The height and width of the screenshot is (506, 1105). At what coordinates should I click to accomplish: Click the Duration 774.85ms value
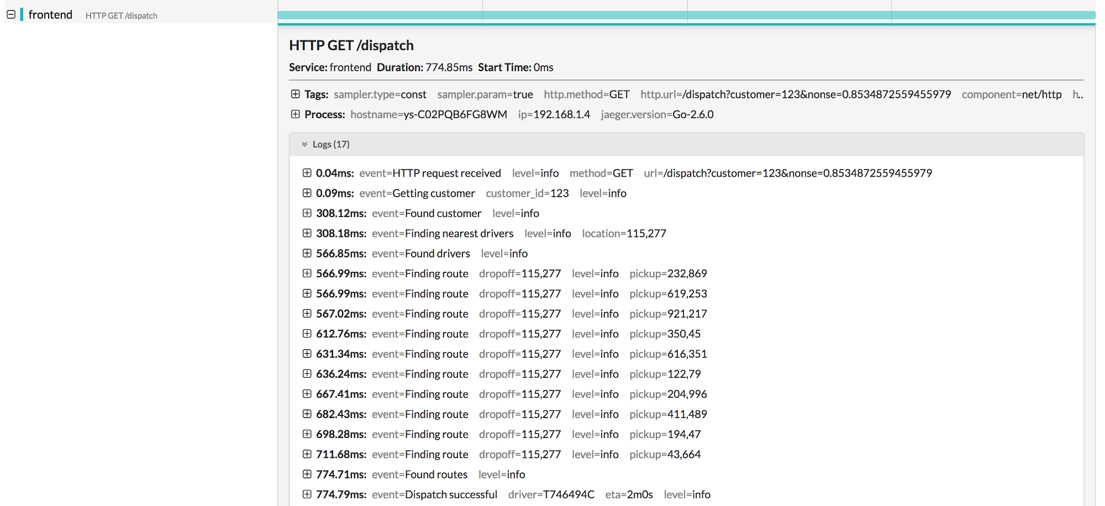(449, 67)
